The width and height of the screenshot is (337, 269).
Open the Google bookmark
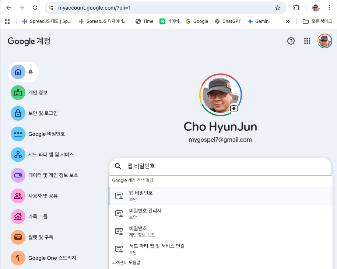pos(197,21)
